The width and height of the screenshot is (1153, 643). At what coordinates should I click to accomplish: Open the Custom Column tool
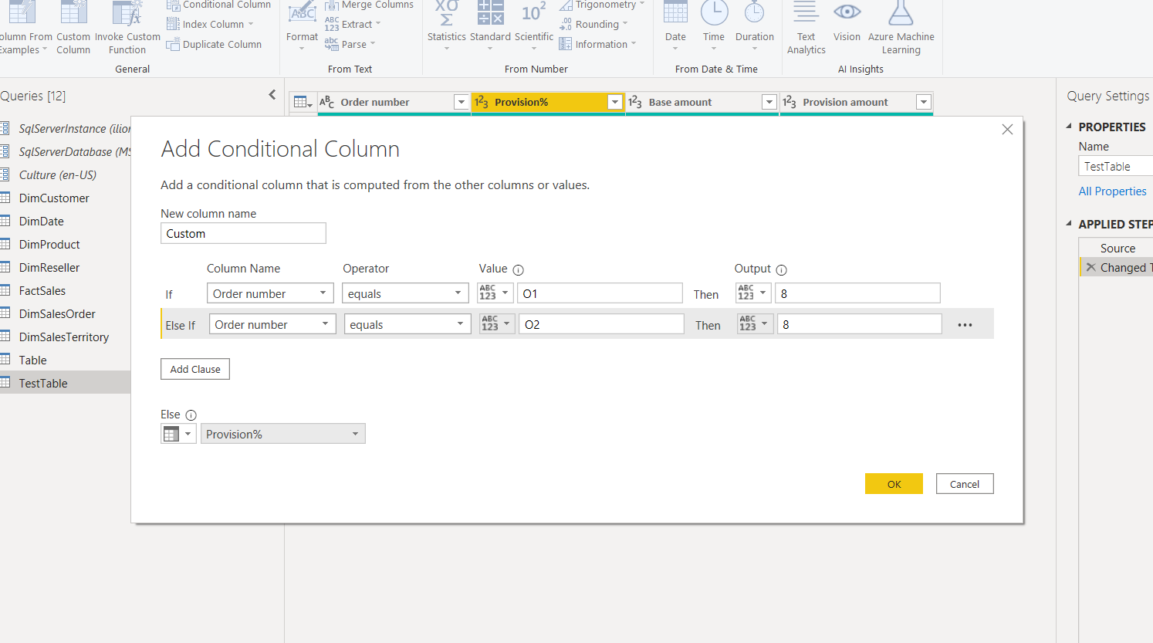coord(73,28)
